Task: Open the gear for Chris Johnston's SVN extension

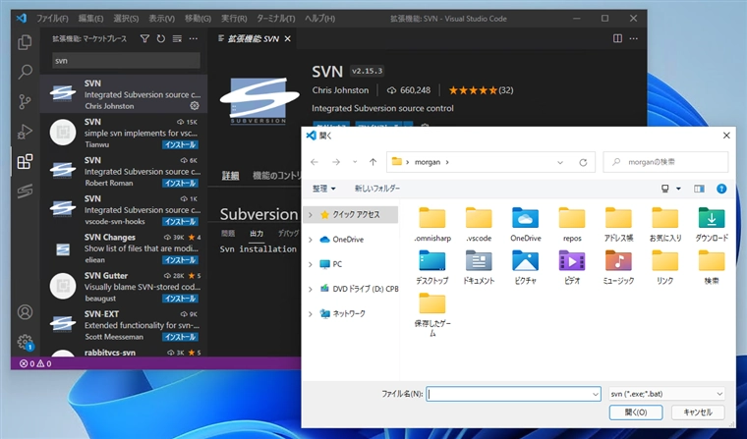Action: pos(195,106)
